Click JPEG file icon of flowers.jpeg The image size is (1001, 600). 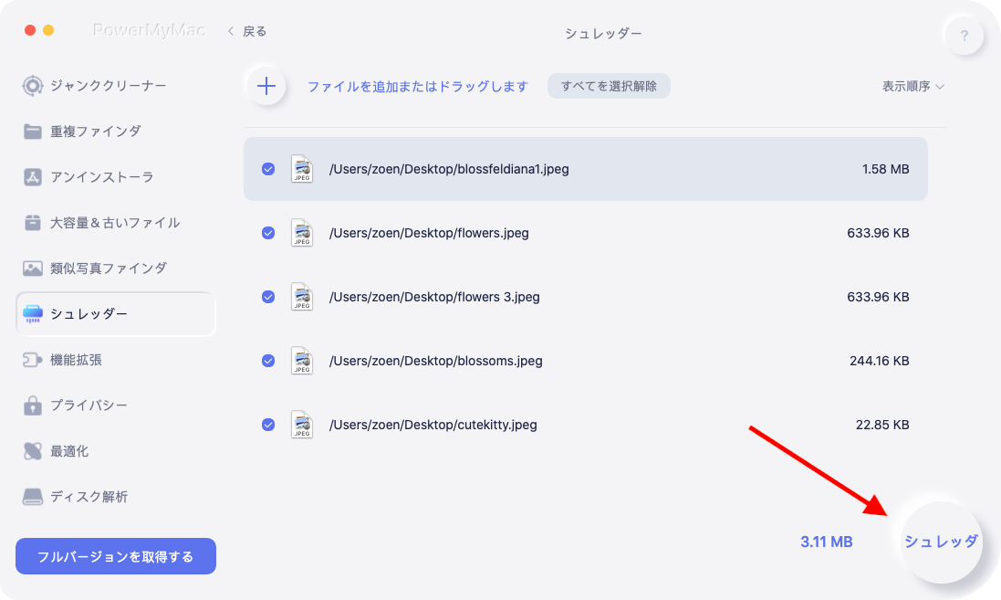point(302,233)
